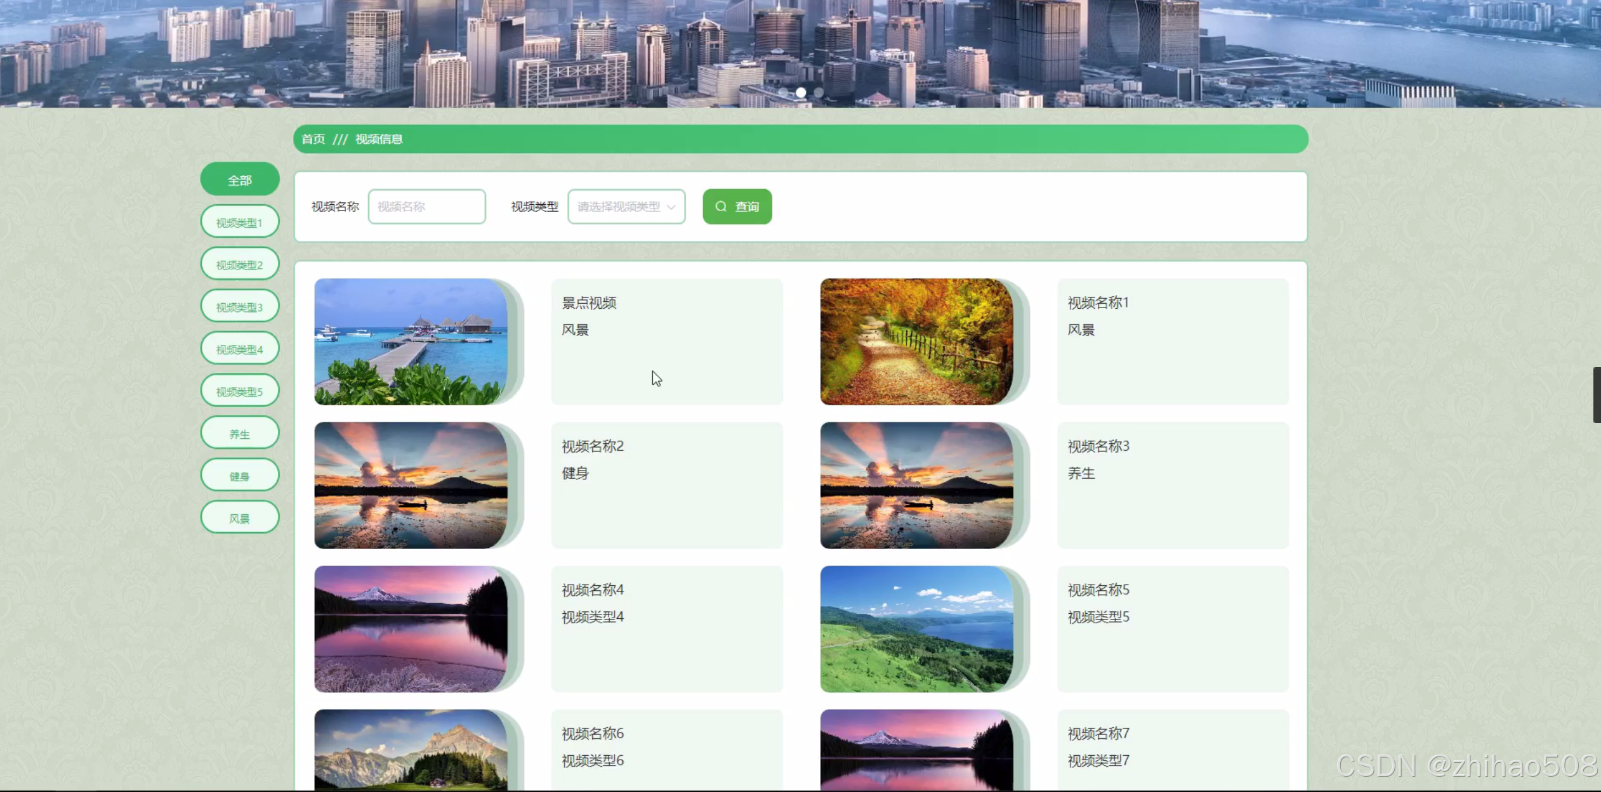Screen dimensions: 1601x792
Task: Choose the 视频类型3 sidebar filter
Action: (x=240, y=307)
